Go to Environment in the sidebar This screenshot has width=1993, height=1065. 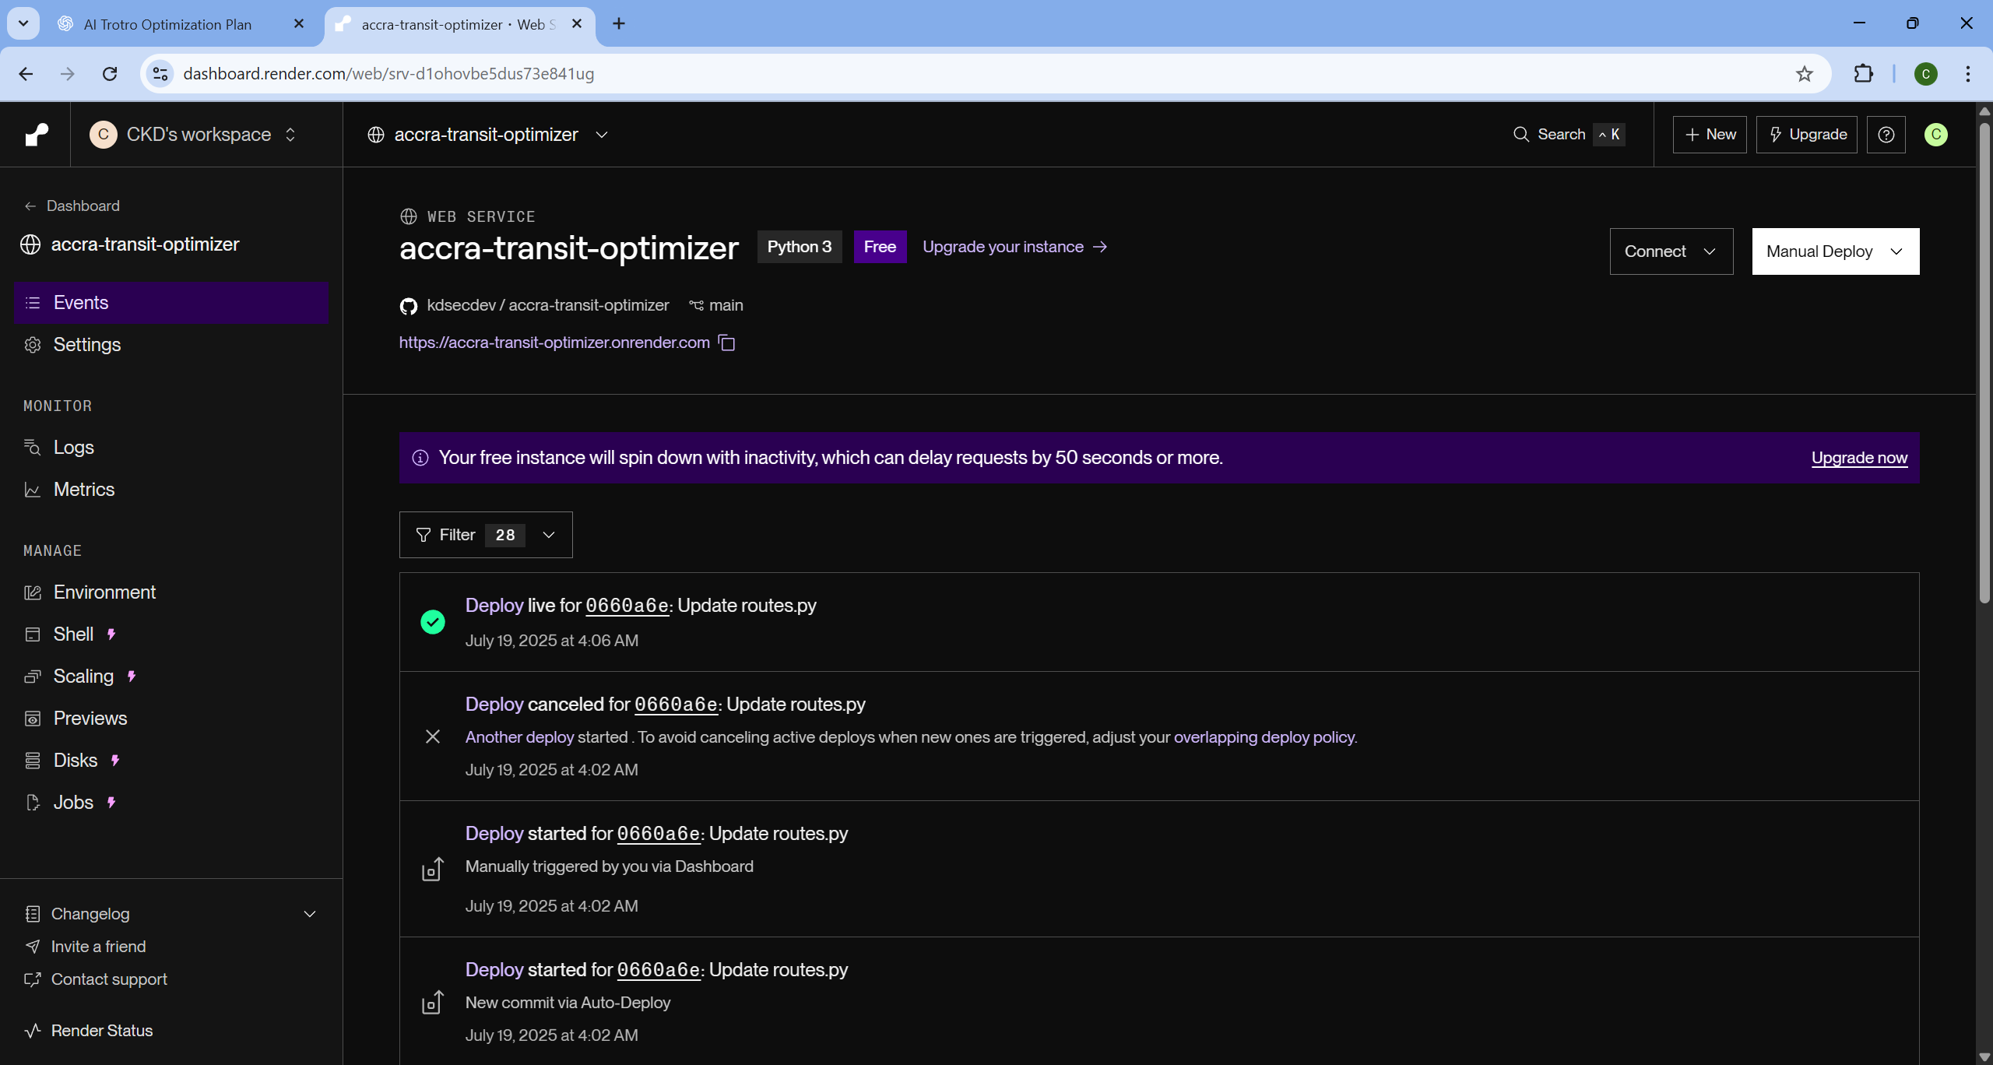104,592
